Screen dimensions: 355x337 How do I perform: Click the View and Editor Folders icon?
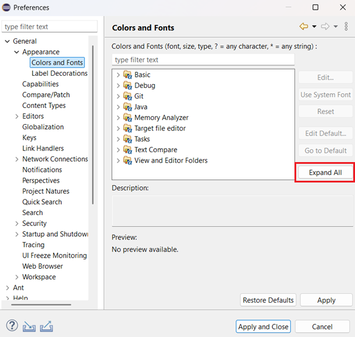click(x=127, y=160)
